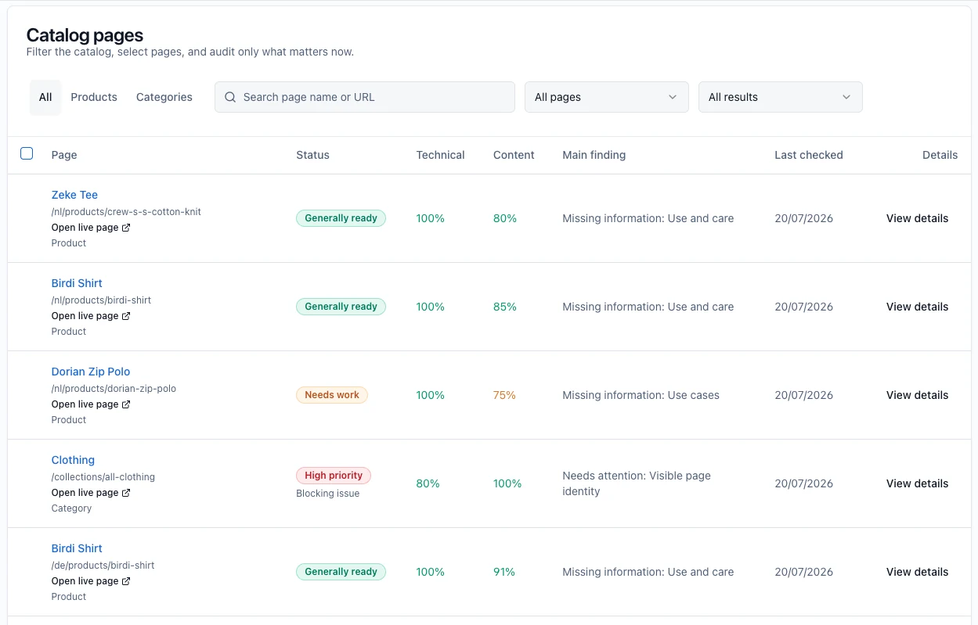Switch to the Products tab
This screenshot has height=625, width=978.
pyautogui.click(x=94, y=97)
